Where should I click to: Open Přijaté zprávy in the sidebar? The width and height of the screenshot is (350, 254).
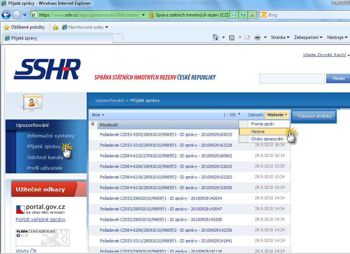(44, 146)
